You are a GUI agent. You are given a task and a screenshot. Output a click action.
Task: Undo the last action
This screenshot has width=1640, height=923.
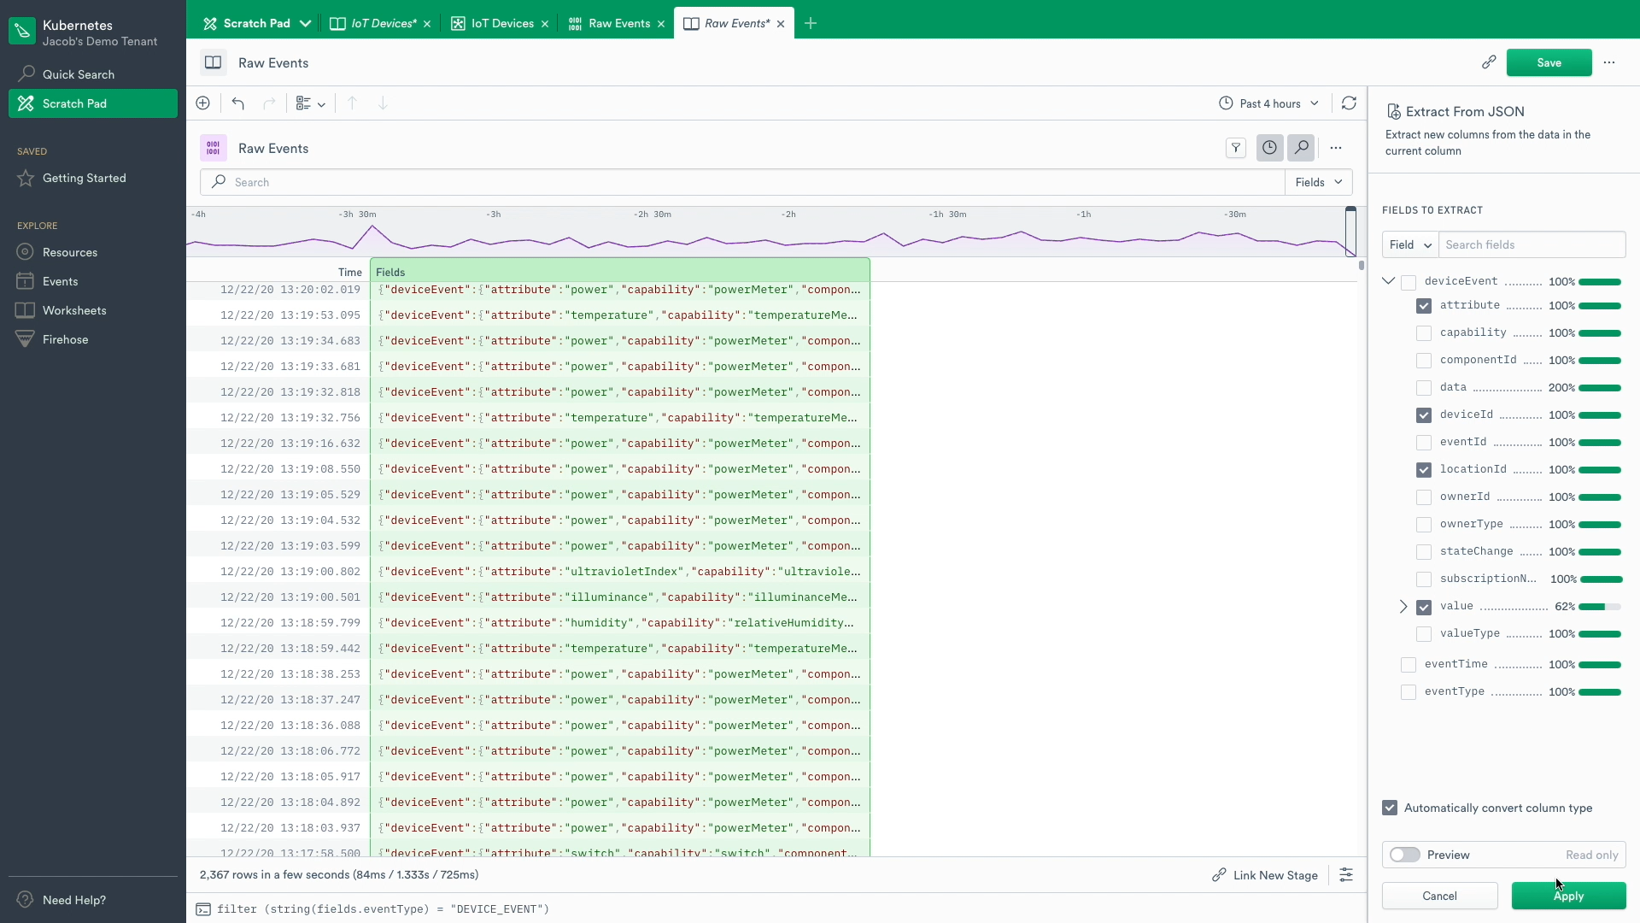(238, 103)
